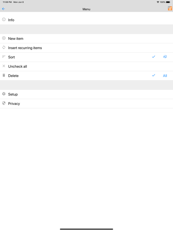Click the Uncheck all X icon
Image resolution: width=173 pixels, height=231 pixels.
[4, 66]
